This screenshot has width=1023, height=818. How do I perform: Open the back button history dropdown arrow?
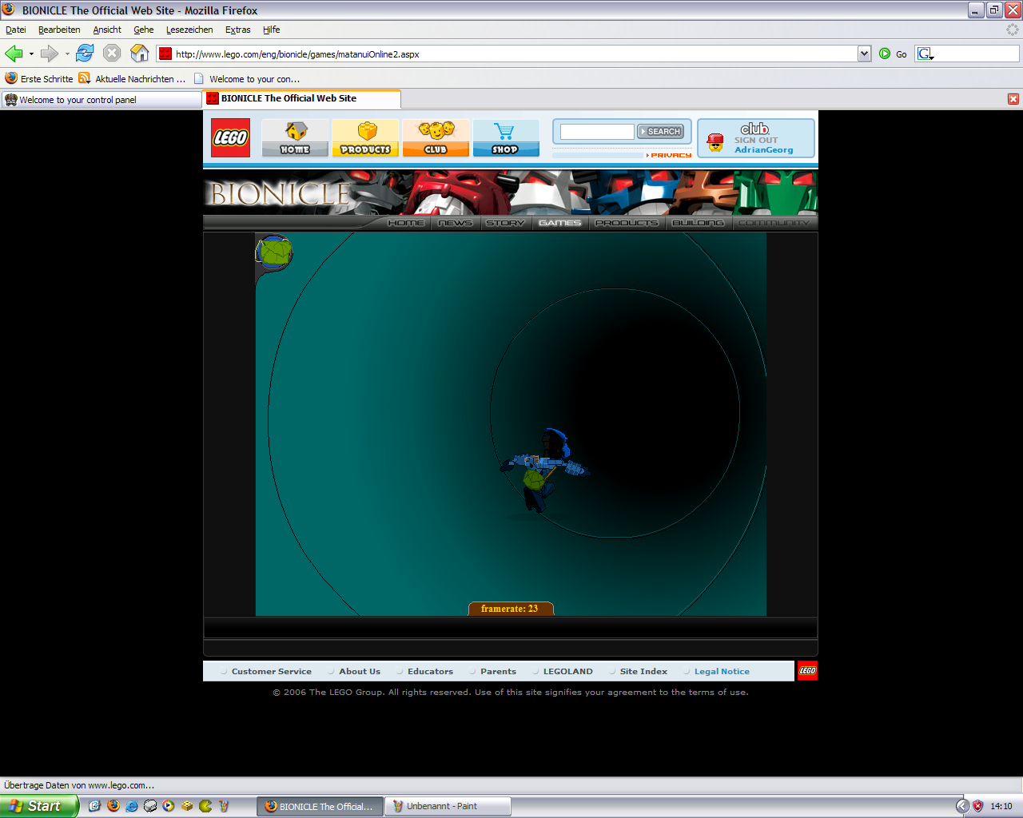31,54
